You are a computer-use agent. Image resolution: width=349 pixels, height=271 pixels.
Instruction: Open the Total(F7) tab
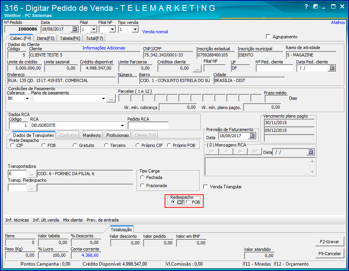point(94,38)
